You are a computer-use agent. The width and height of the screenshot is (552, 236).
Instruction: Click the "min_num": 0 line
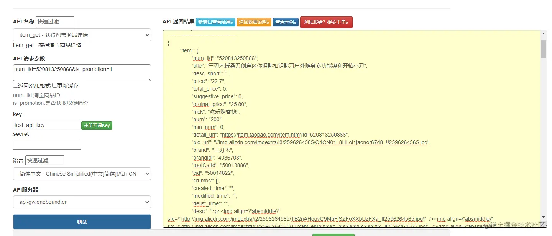(x=208, y=127)
